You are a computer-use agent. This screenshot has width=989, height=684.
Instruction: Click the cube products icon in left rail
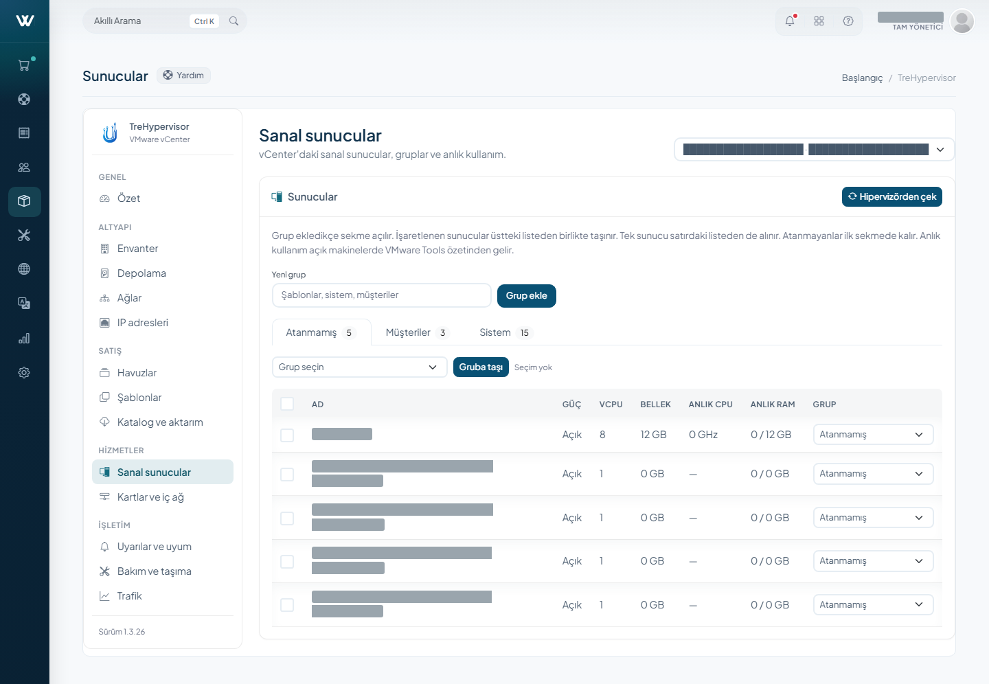pos(25,201)
